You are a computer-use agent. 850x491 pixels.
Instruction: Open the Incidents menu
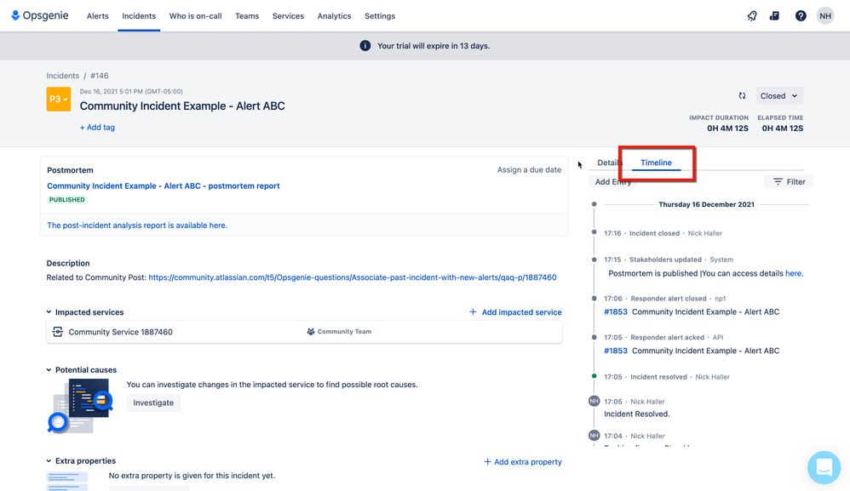click(139, 16)
